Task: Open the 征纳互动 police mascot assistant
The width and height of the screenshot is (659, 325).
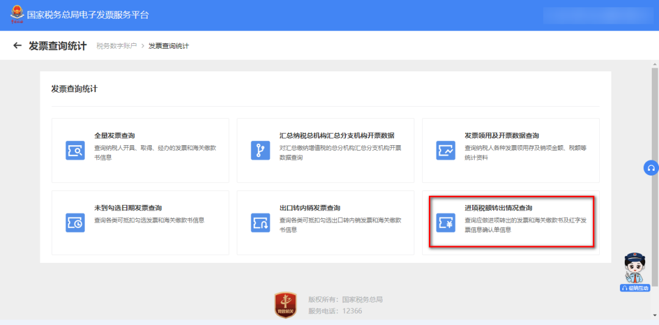Action: tap(635, 272)
